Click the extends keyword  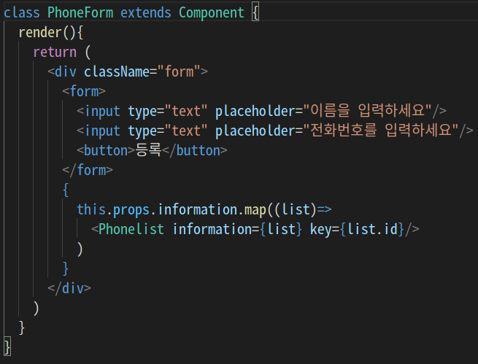pos(146,13)
